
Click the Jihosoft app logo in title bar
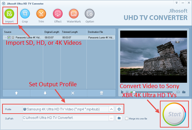tap(4, 3)
